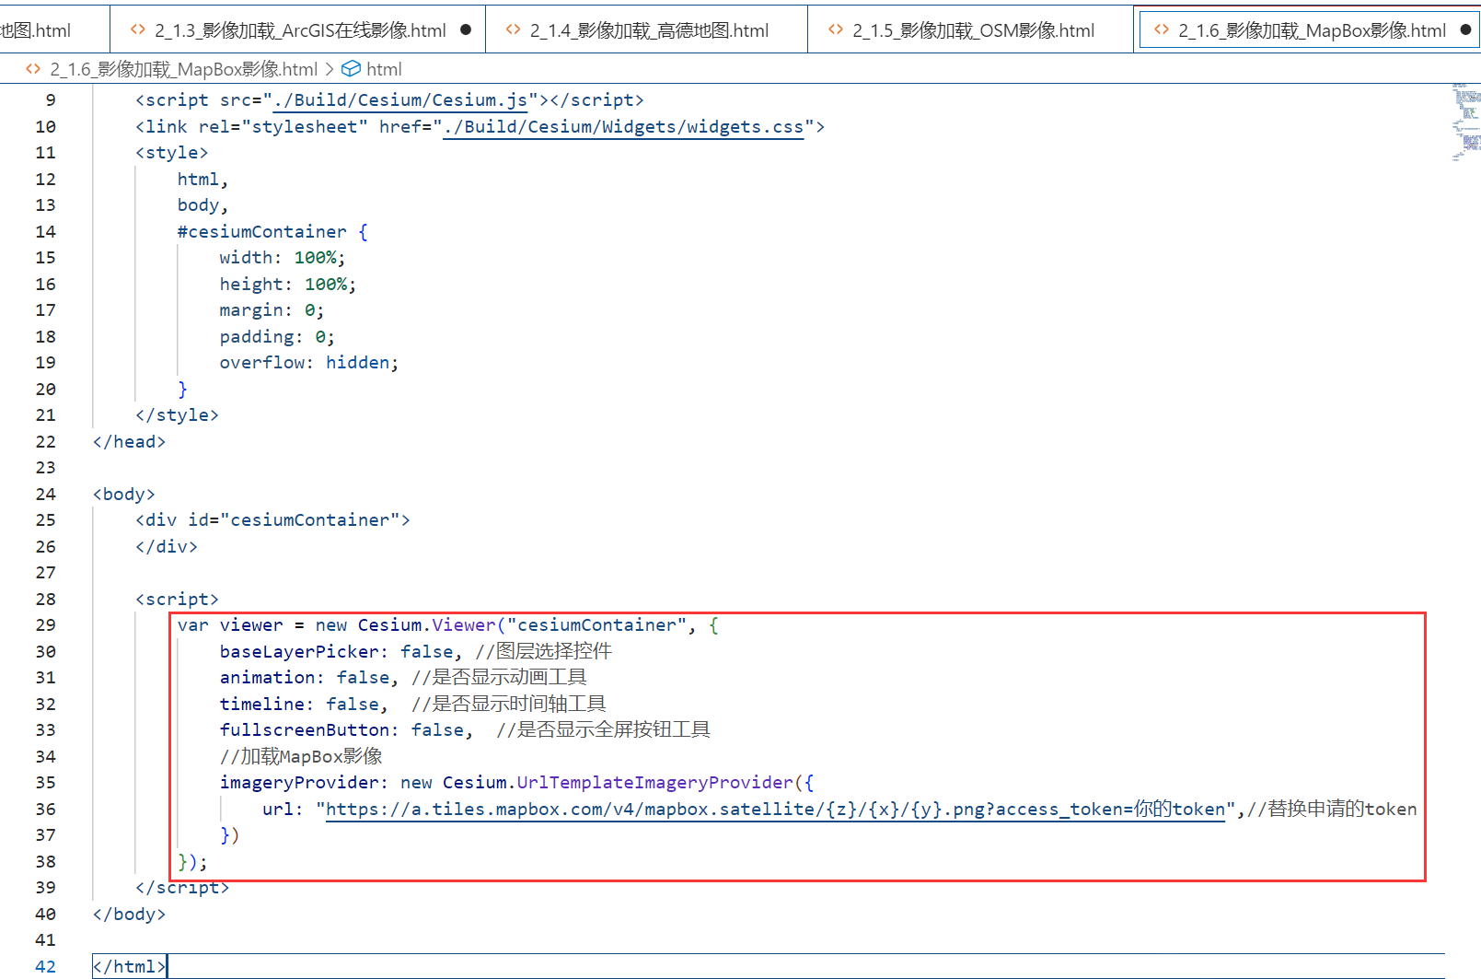Click the comment //是否显示动画工具
1481x979 pixels.
[499, 678]
